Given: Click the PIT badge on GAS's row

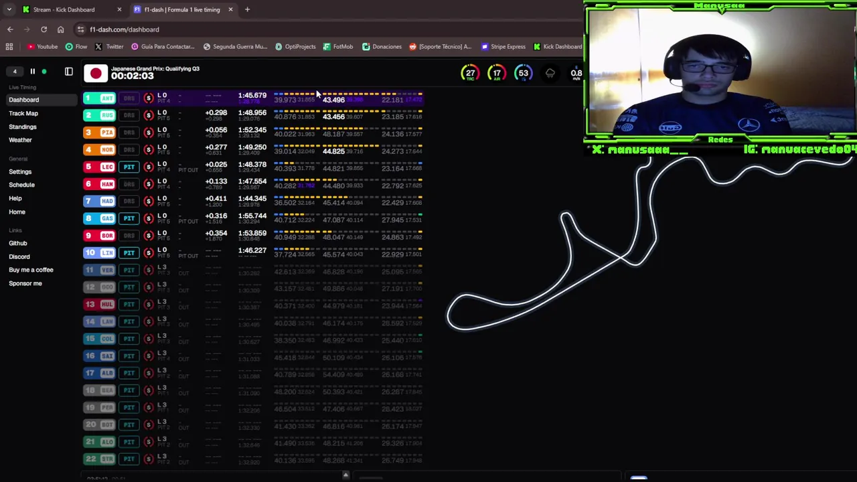Looking at the screenshot, I should [129, 218].
